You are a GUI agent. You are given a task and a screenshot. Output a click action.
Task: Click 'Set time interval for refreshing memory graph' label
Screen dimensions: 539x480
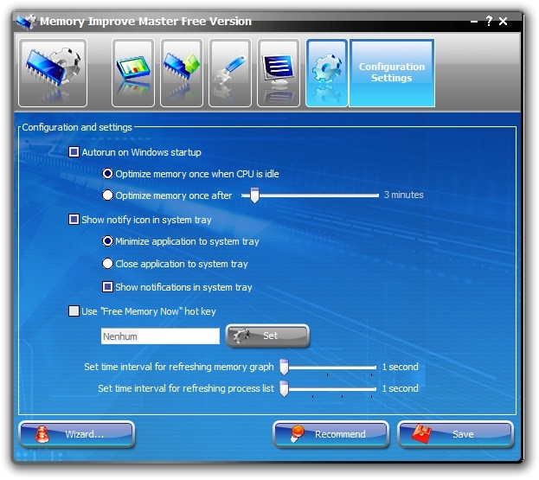coord(179,367)
